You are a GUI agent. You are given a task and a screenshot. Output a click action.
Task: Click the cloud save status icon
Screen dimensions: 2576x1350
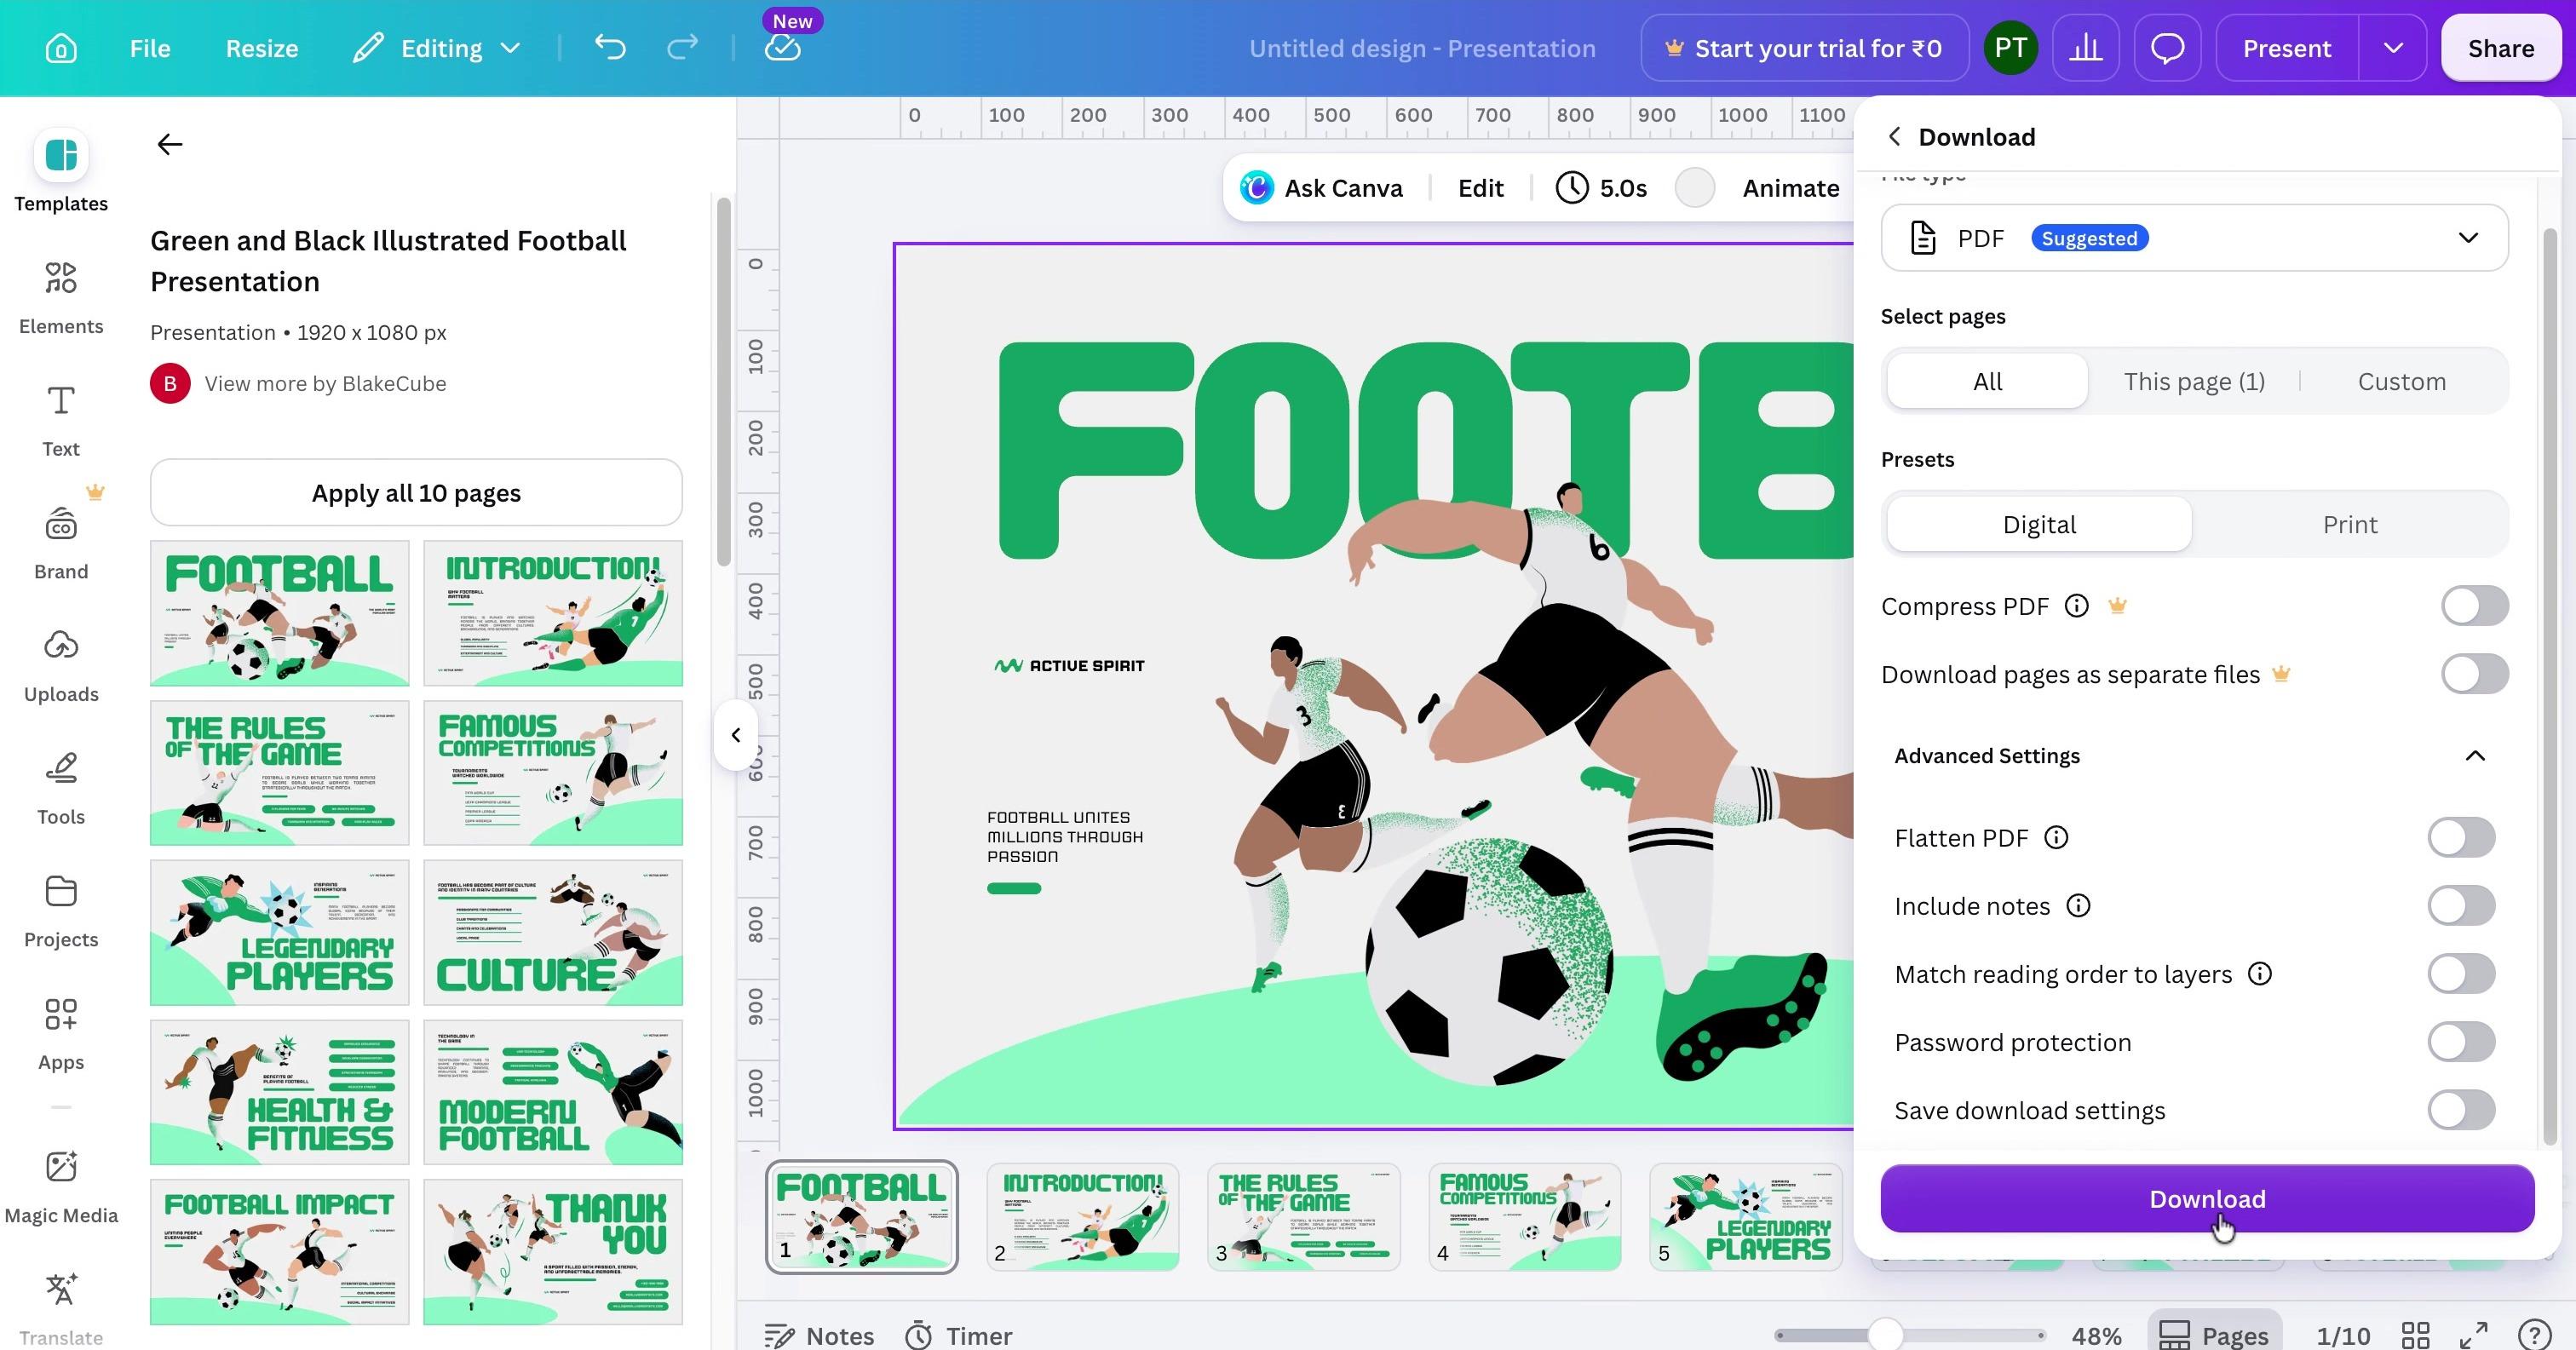(x=782, y=48)
